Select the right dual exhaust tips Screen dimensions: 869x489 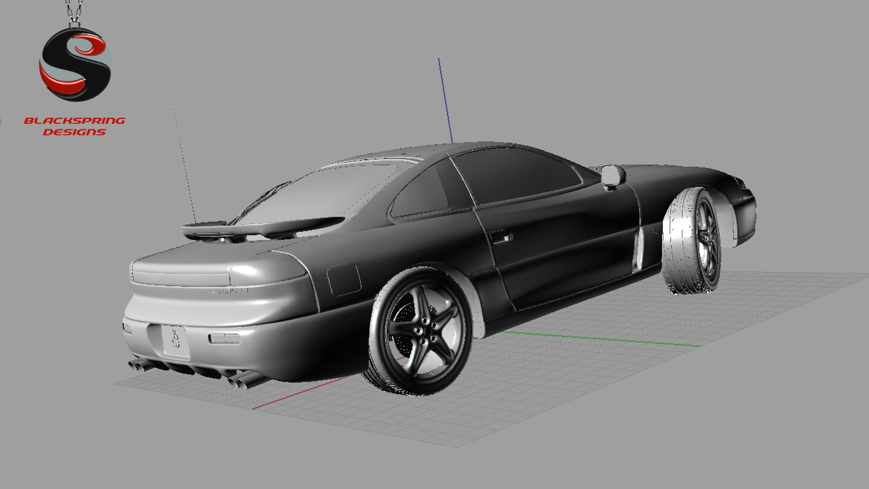[247, 380]
